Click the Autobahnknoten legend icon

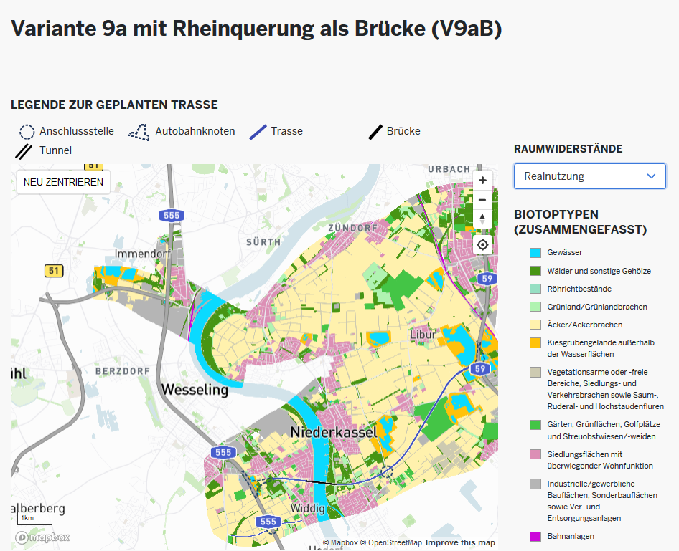139,132
